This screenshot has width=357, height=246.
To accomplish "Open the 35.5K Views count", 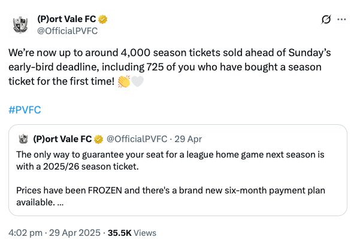I will [132, 233].
